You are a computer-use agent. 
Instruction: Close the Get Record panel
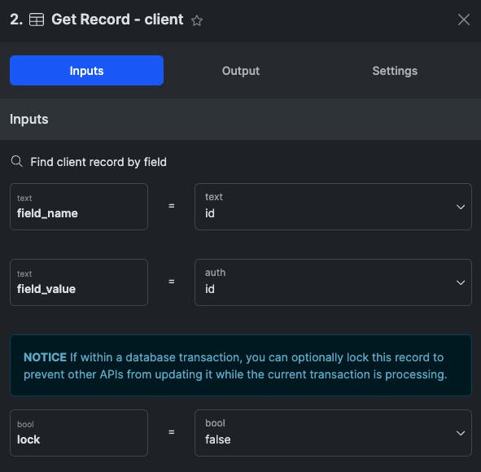[x=463, y=20]
